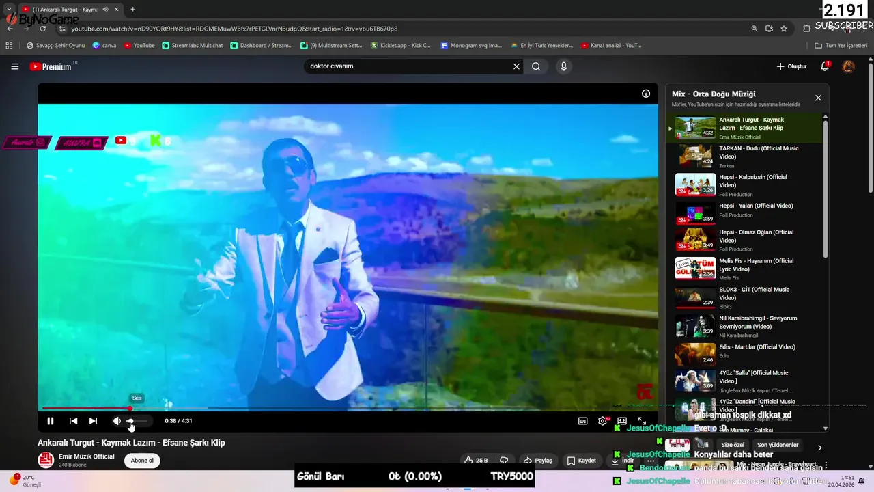Select Hepsi - Olmaz Oğlan in playlist
The width and height of the screenshot is (874, 492).
click(x=744, y=241)
